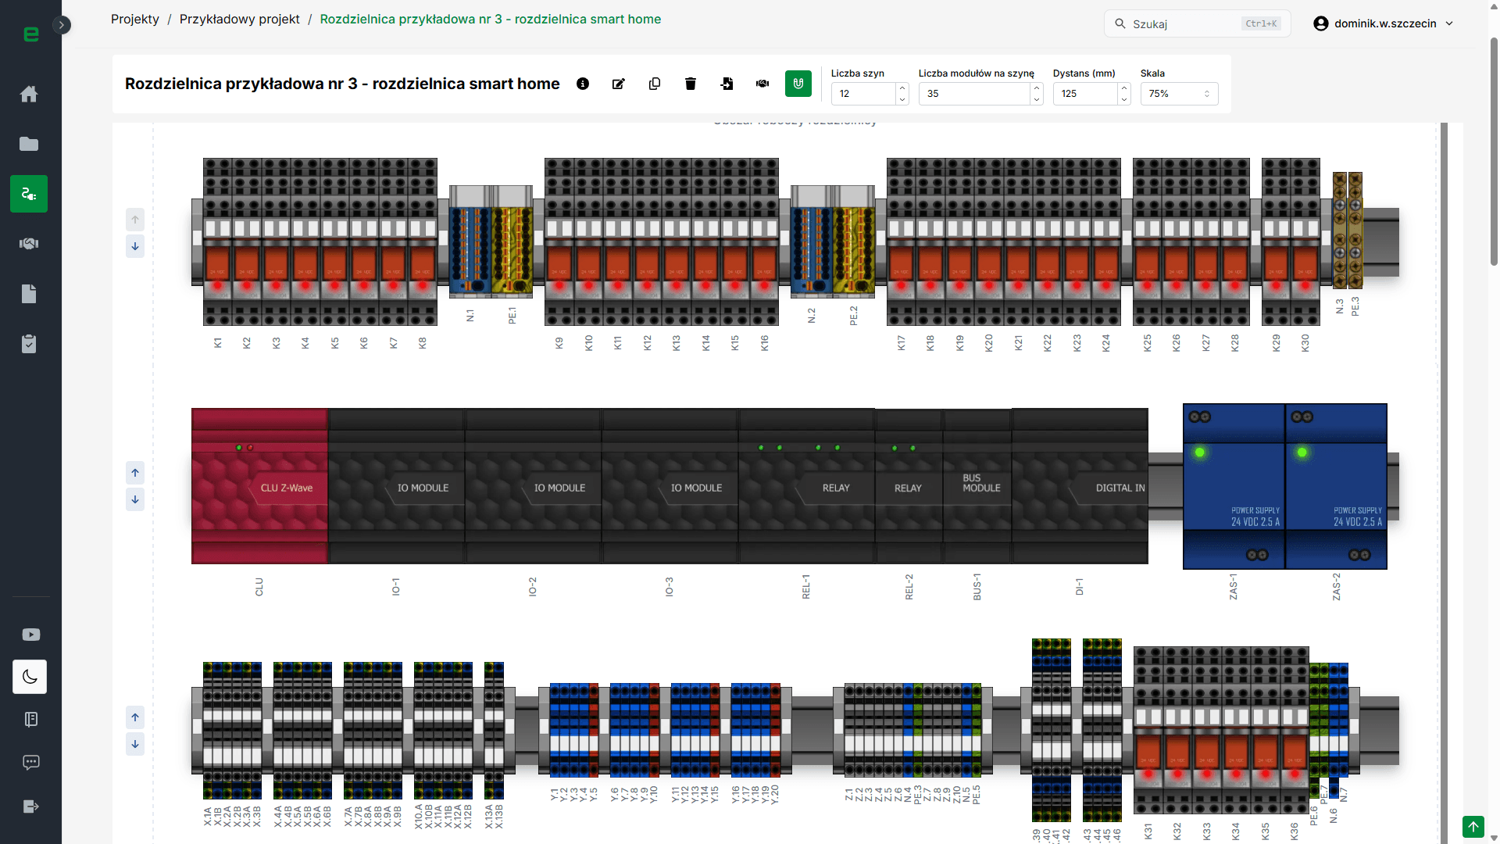Viewport: 1500px width, 844px height.
Task: Select the N.2 blue terminal block
Action: point(812,241)
